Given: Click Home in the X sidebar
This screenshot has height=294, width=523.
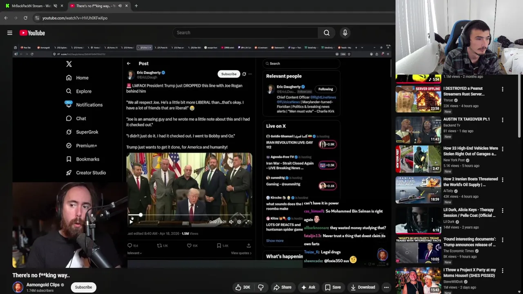Looking at the screenshot, I should [x=77, y=78].
